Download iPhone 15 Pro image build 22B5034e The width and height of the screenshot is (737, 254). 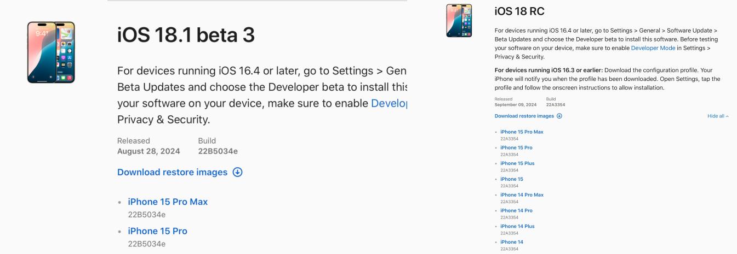(x=157, y=231)
